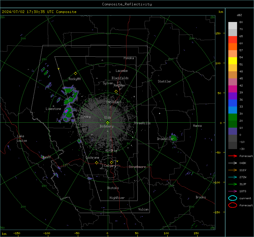The width and height of the screenshot is (254, 237).
Task: Click the Drumheller city label
Action: [165, 139]
